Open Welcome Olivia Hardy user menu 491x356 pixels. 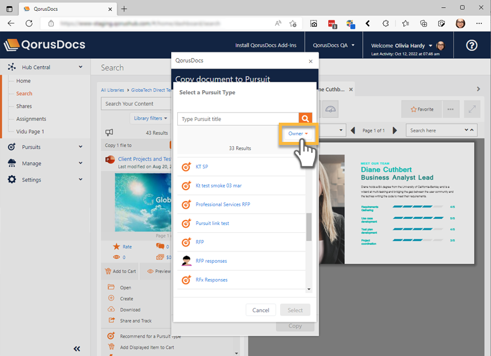[401, 46]
